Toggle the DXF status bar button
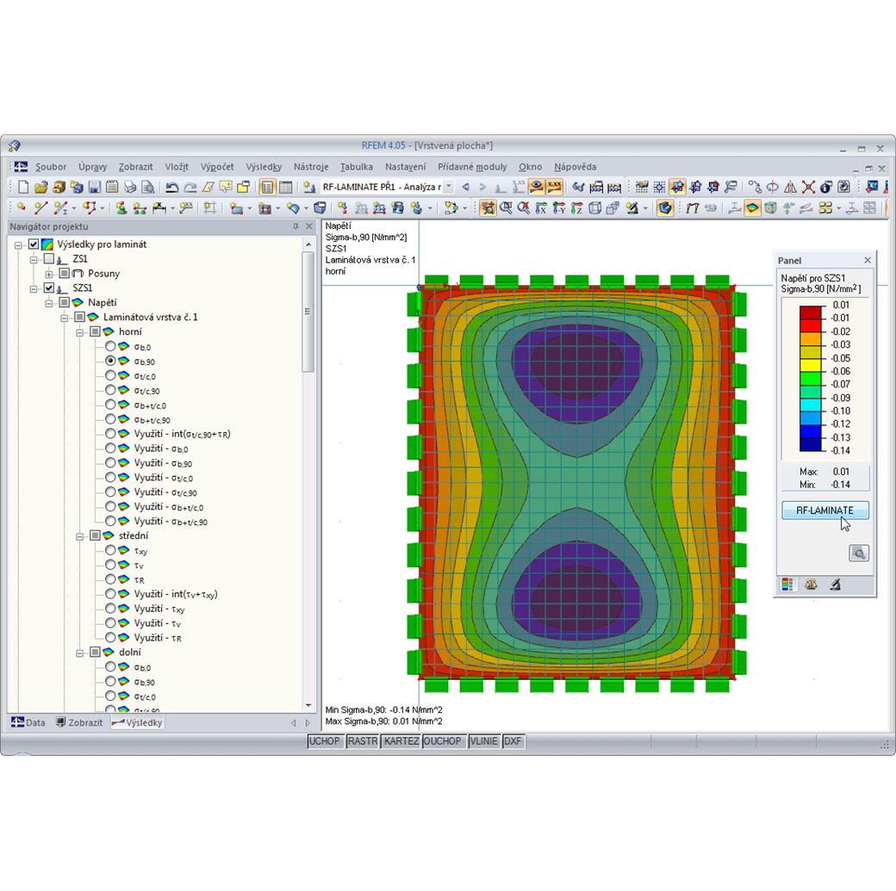Viewport: 896px width, 891px height. coord(513,741)
